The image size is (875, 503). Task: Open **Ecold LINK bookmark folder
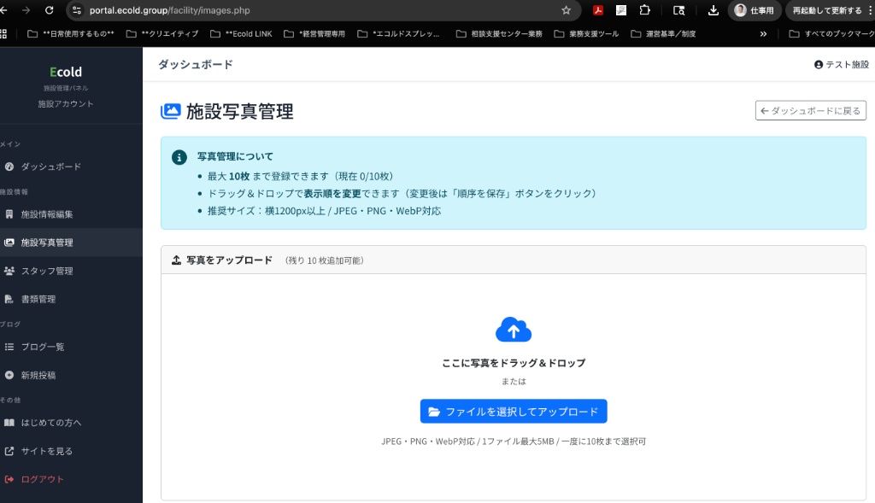(241, 33)
